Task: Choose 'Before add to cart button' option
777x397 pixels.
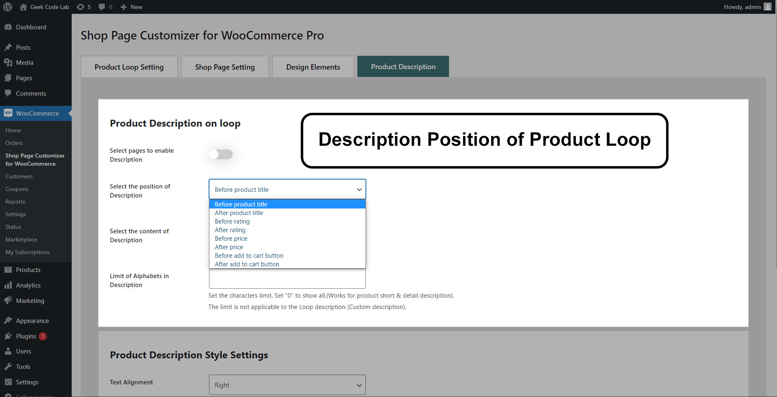Action: pos(287,255)
